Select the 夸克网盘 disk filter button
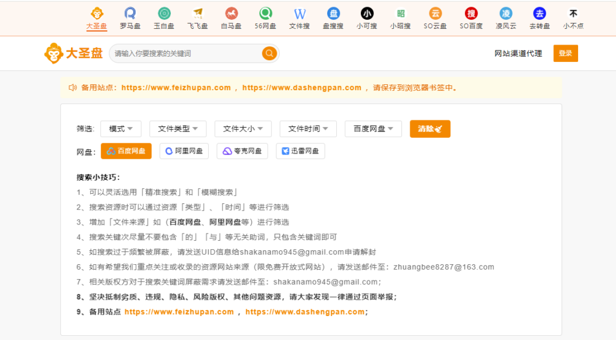The image size is (616, 340). [x=242, y=151]
